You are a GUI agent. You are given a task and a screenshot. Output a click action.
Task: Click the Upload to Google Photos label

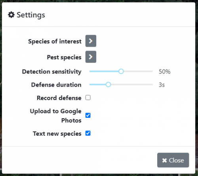56,116
